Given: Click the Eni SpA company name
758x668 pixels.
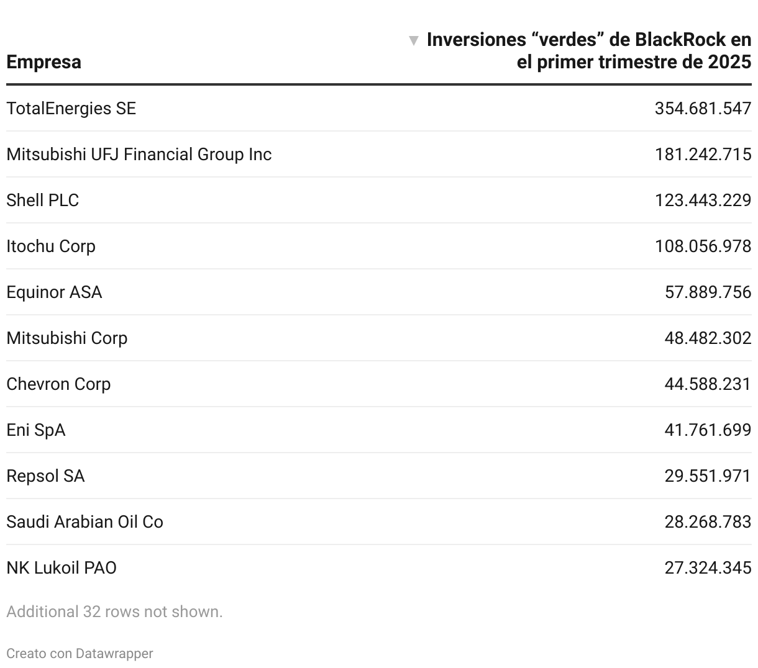Looking at the screenshot, I should pyautogui.click(x=36, y=430).
